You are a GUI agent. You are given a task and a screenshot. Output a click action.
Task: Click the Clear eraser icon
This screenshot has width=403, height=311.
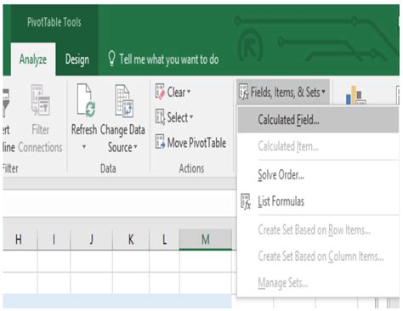pyautogui.click(x=160, y=92)
